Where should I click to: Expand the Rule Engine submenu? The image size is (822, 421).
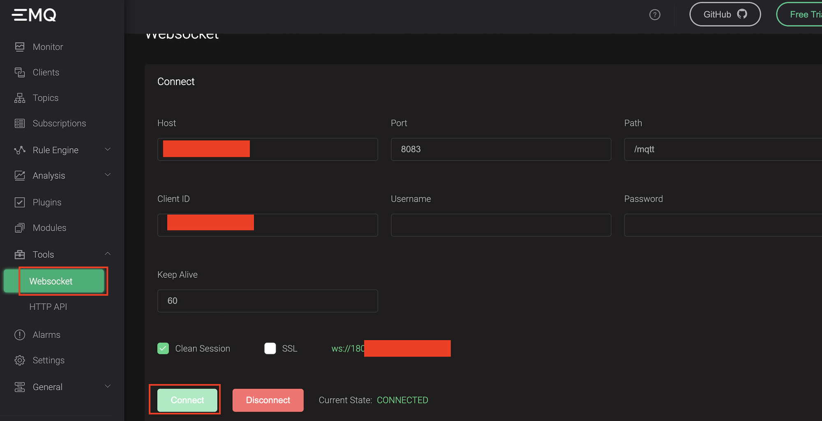point(108,150)
